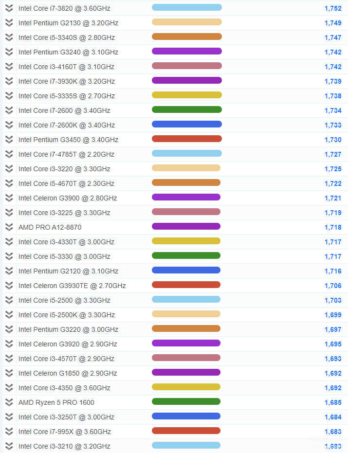The image size is (348, 453).
Task: Open Intel Celeron G3920 @ 2.90GHz link
Action: [x=68, y=344]
